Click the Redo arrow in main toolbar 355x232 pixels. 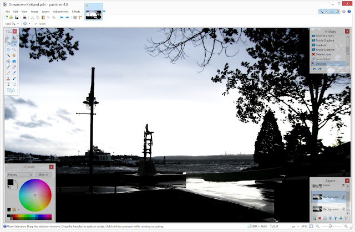pos(67,17)
